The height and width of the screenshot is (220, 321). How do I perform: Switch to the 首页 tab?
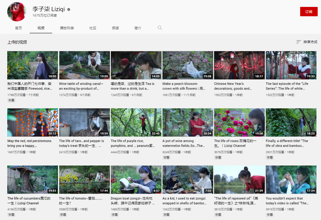[18, 28]
